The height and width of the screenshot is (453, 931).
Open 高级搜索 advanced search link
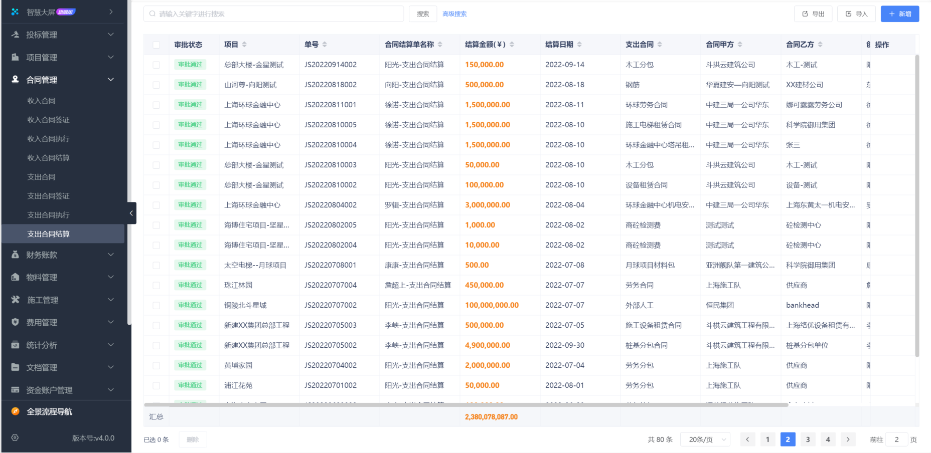(x=454, y=14)
